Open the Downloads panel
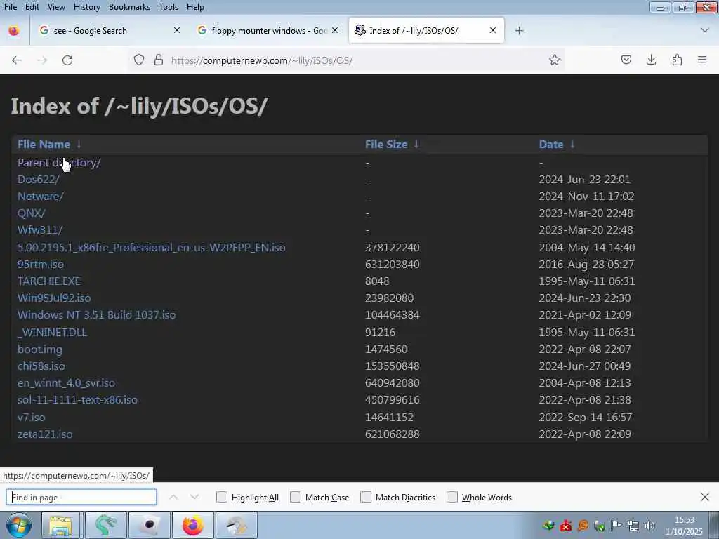 (651, 60)
